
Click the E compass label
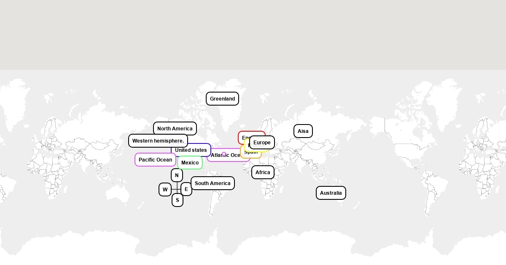pyautogui.click(x=186, y=189)
